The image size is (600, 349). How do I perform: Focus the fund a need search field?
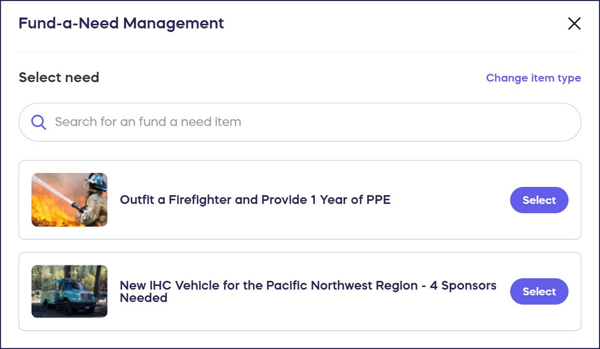tap(310, 122)
